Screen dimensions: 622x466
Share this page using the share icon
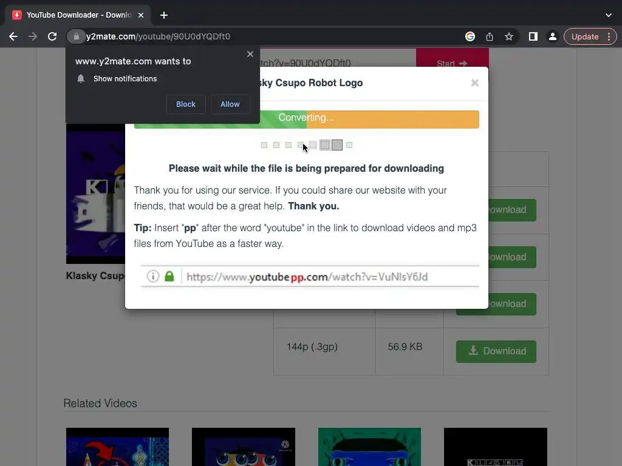(490, 36)
